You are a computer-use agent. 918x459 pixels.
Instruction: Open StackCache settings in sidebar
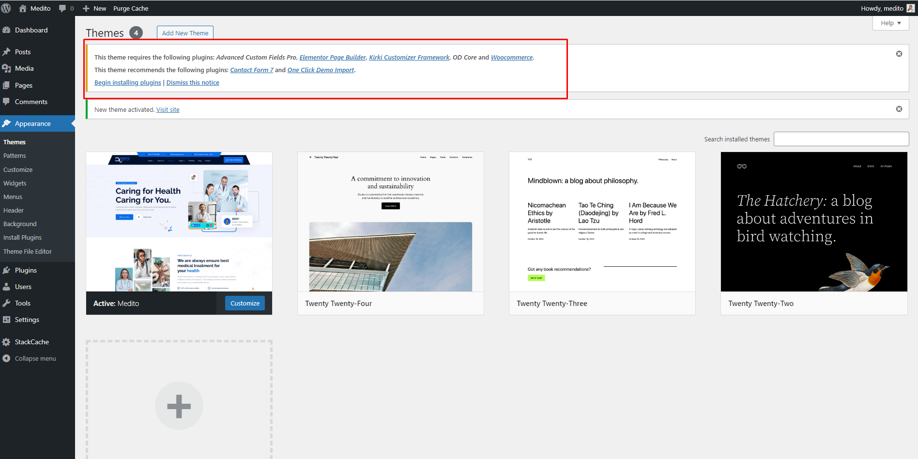click(x=31, y=342)
